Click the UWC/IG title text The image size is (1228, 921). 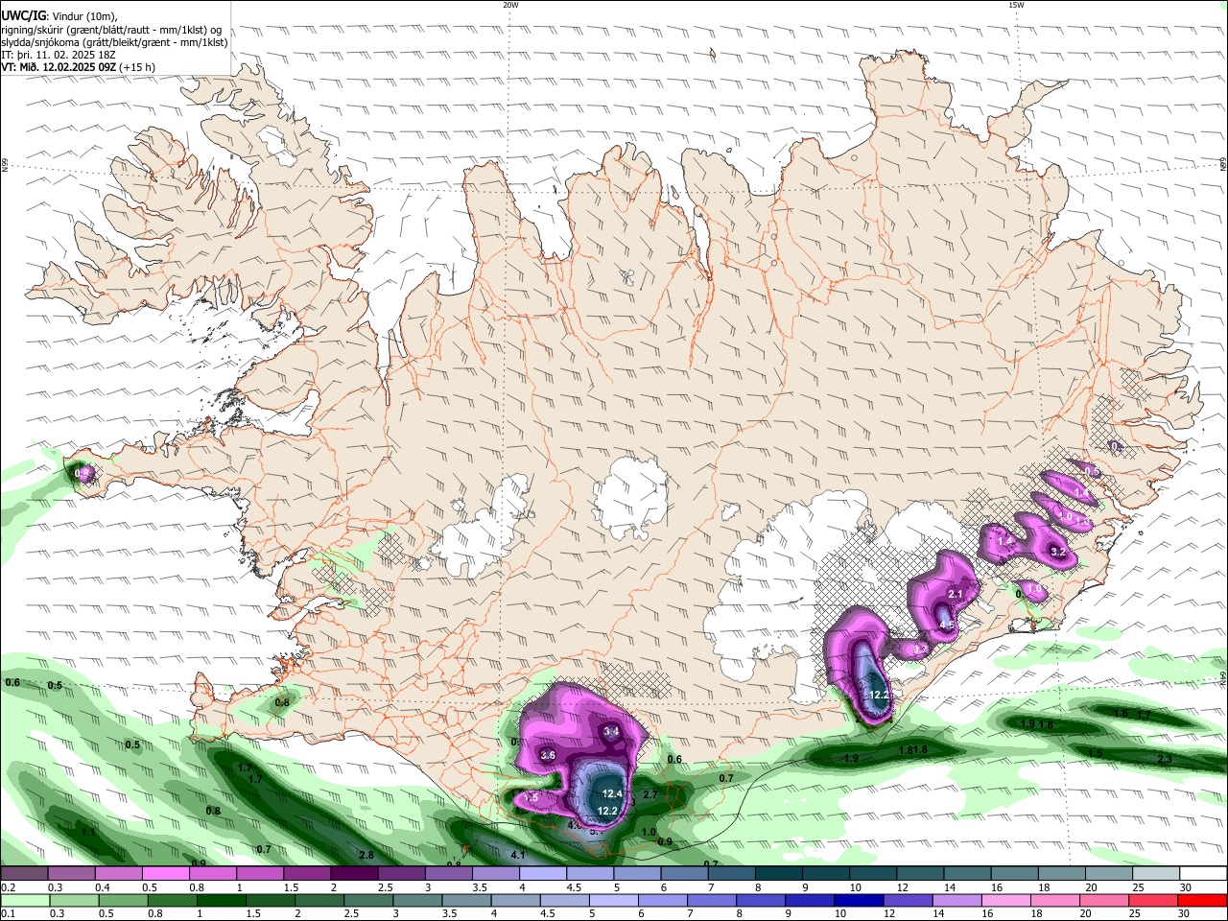tap(23, 16)
